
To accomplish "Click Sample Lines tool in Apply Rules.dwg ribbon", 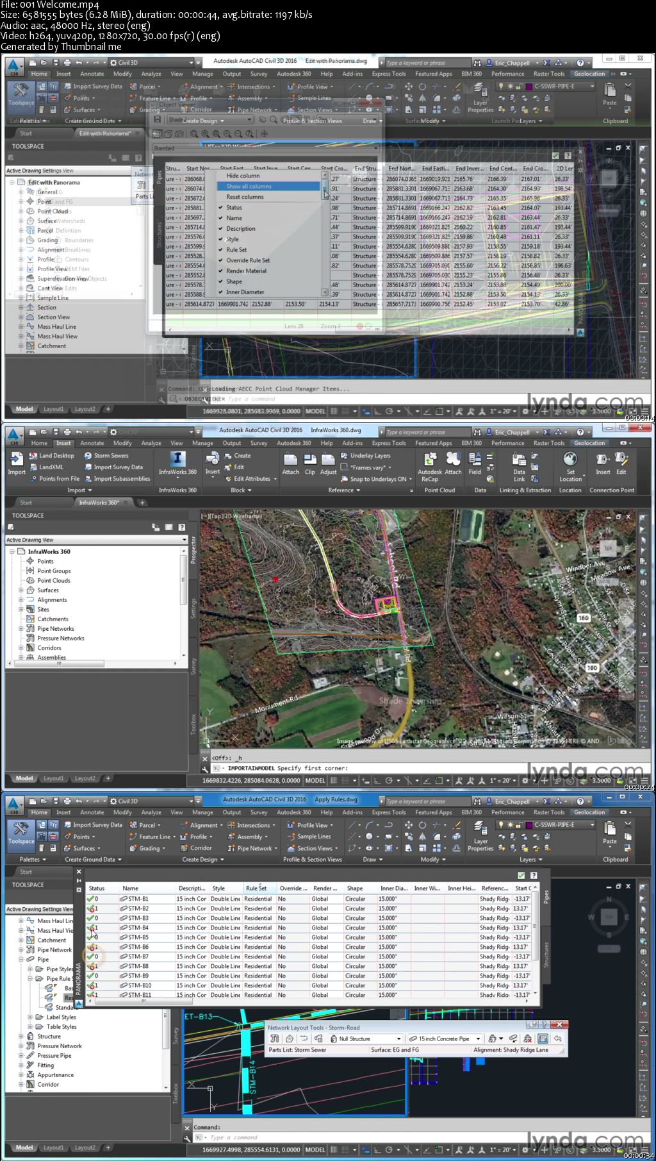I will pyautogui.click(x=309, y=837).
